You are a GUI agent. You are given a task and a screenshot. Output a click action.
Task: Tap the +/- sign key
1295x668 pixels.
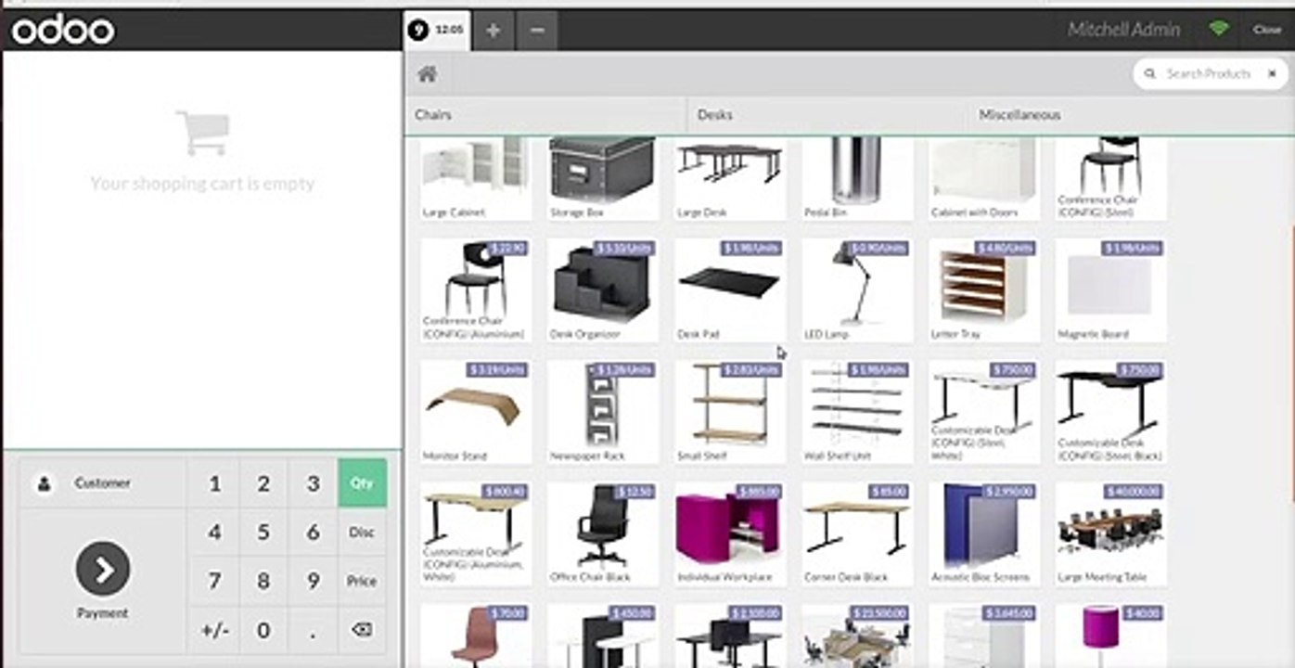coord(214,630)
